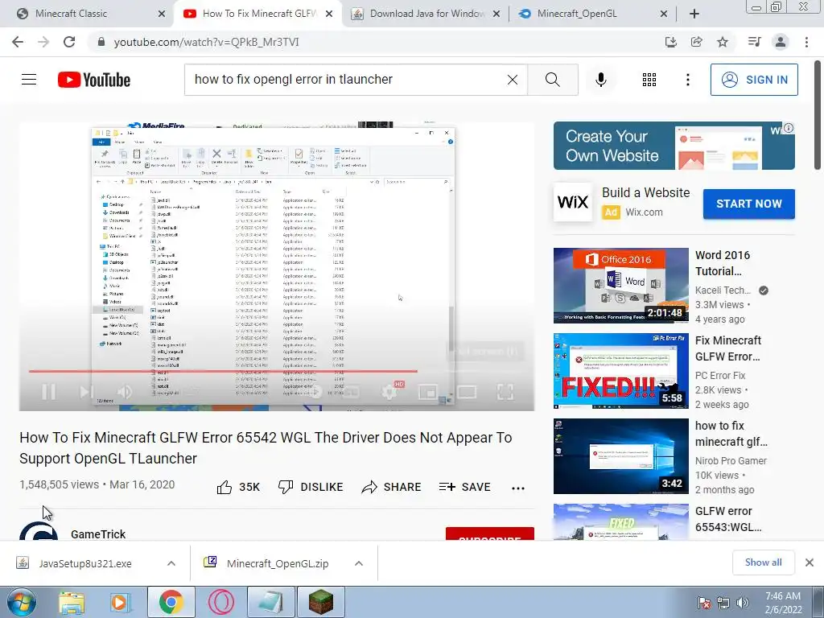824x618 pixels.
Task: Open the Kaceli Tech channel link
Action: click(x=723, y=290)
